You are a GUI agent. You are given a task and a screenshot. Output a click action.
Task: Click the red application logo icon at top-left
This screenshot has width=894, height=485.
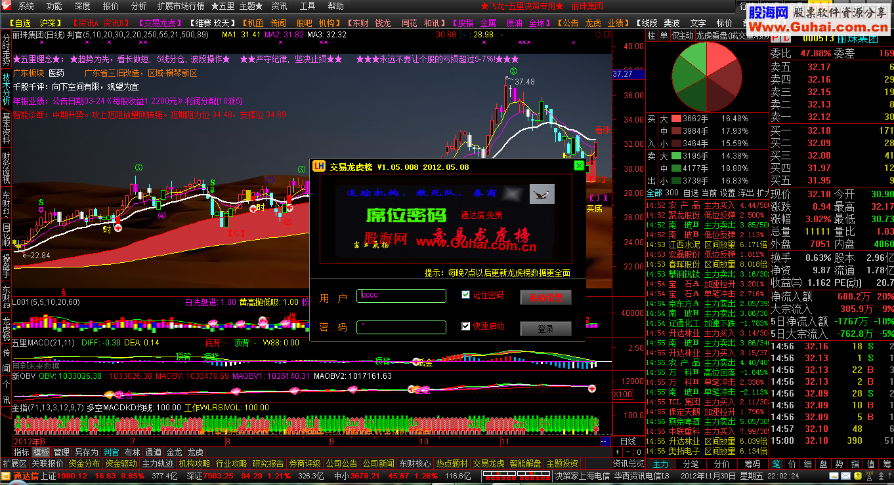point(8,6)
